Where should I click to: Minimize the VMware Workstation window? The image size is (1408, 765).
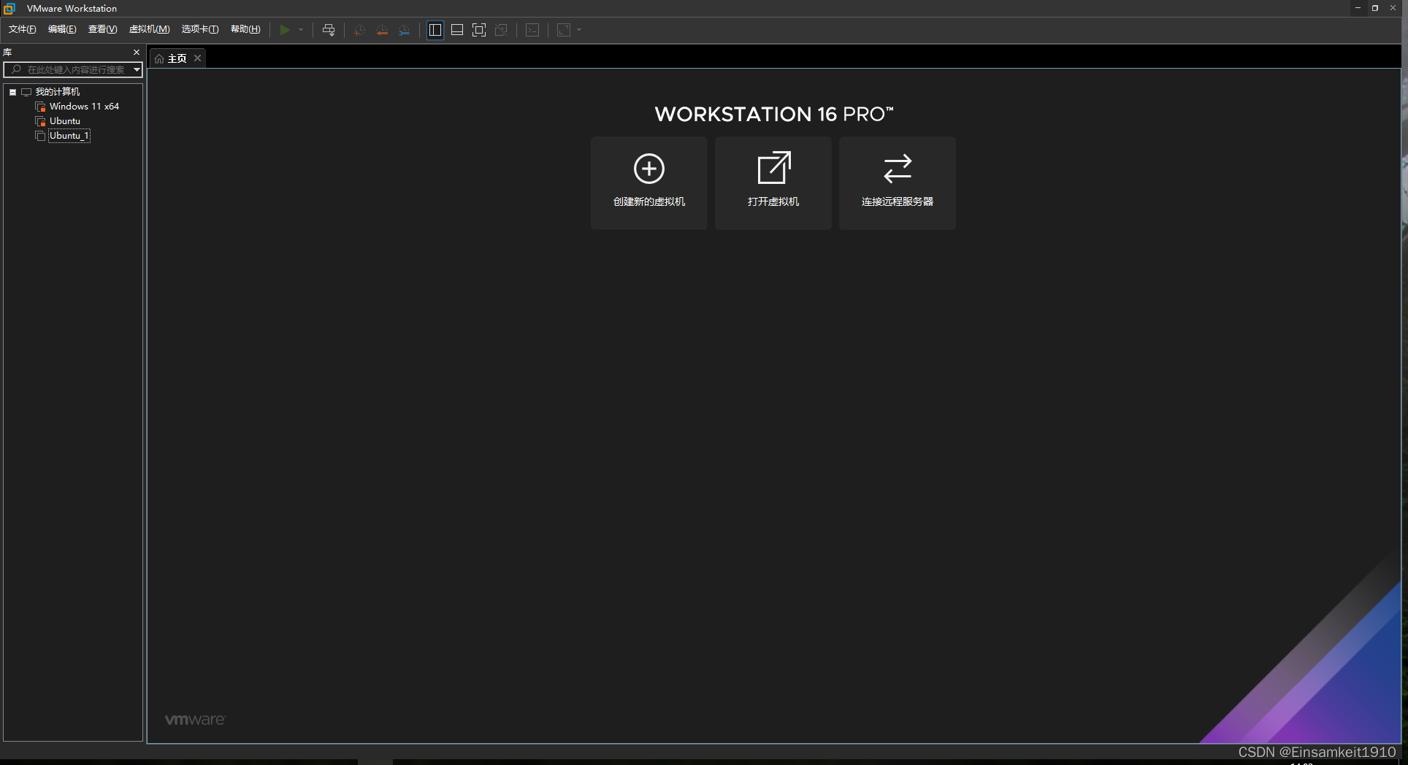(1358, 8)
